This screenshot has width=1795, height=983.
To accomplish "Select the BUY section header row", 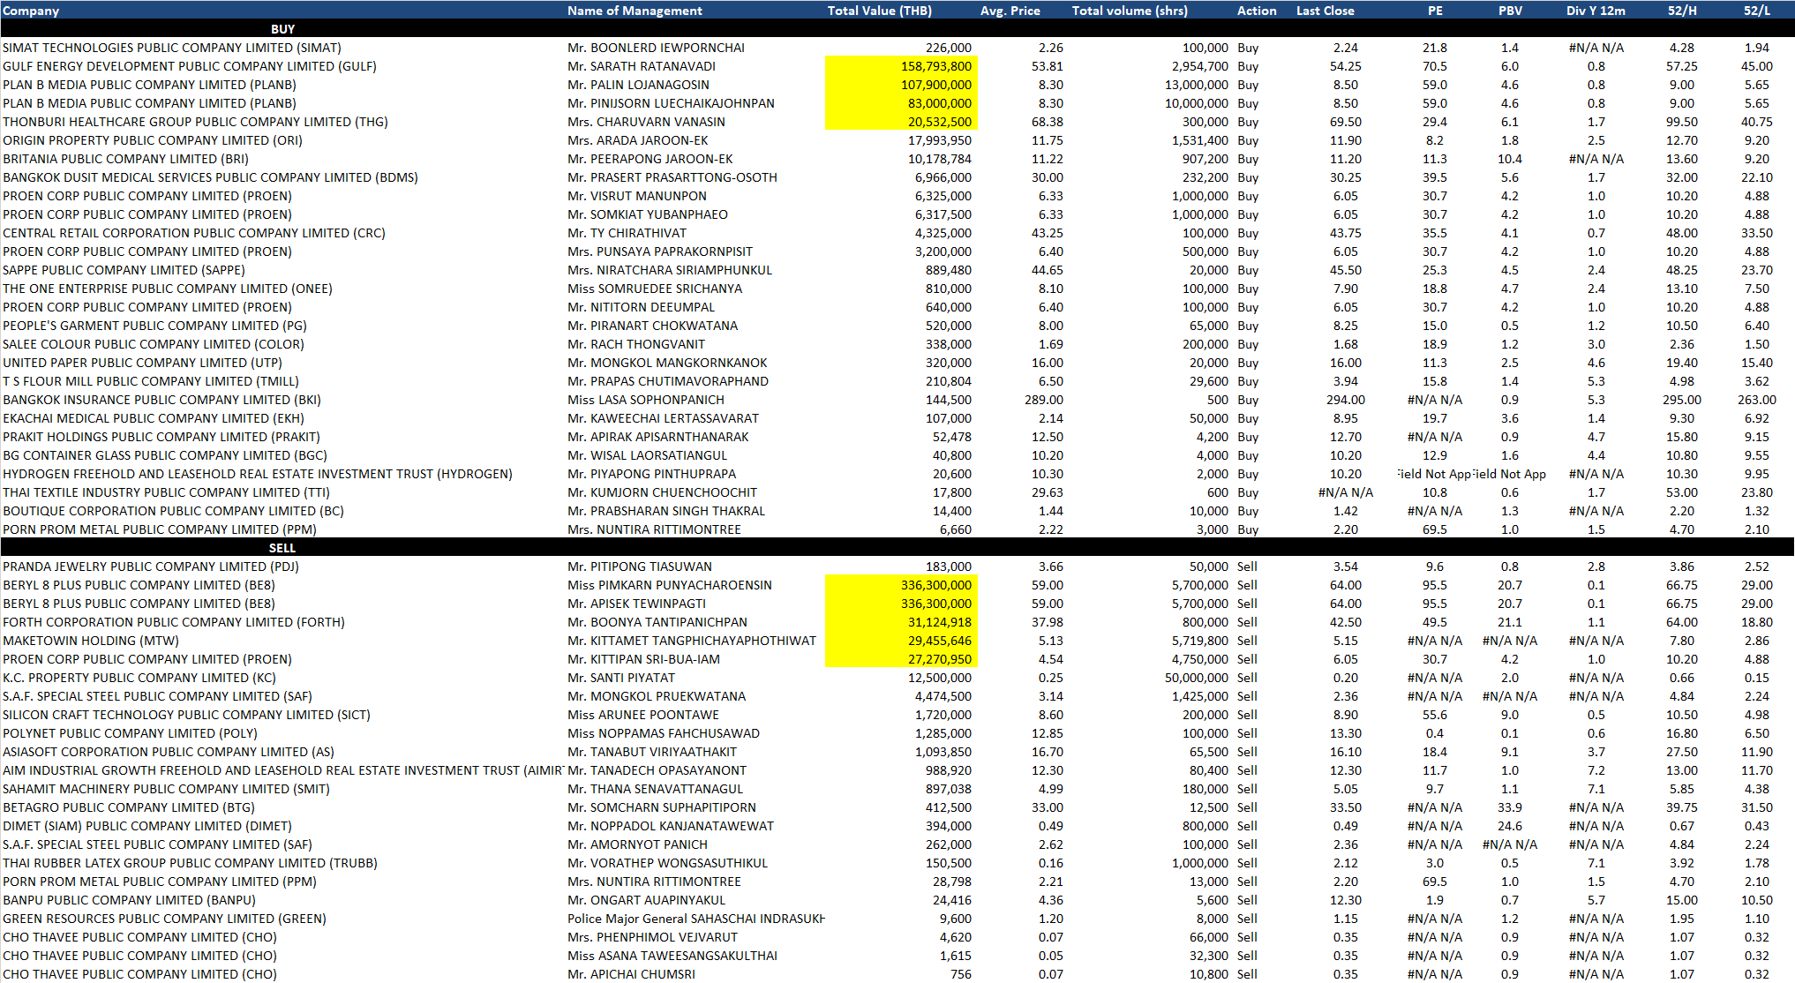I will click(x=282, y=29).
